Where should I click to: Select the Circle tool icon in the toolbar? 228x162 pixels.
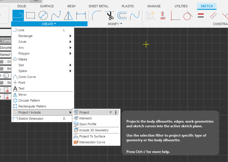click(43, 15)
